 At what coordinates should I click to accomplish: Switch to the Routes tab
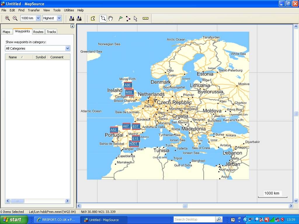38,32
